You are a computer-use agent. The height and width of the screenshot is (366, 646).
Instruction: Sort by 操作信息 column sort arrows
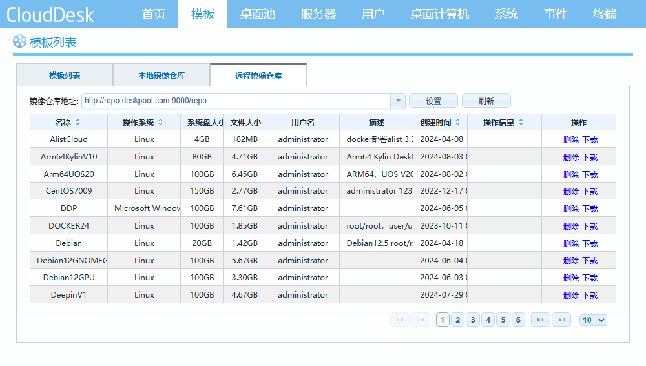[x=521, y=122]
